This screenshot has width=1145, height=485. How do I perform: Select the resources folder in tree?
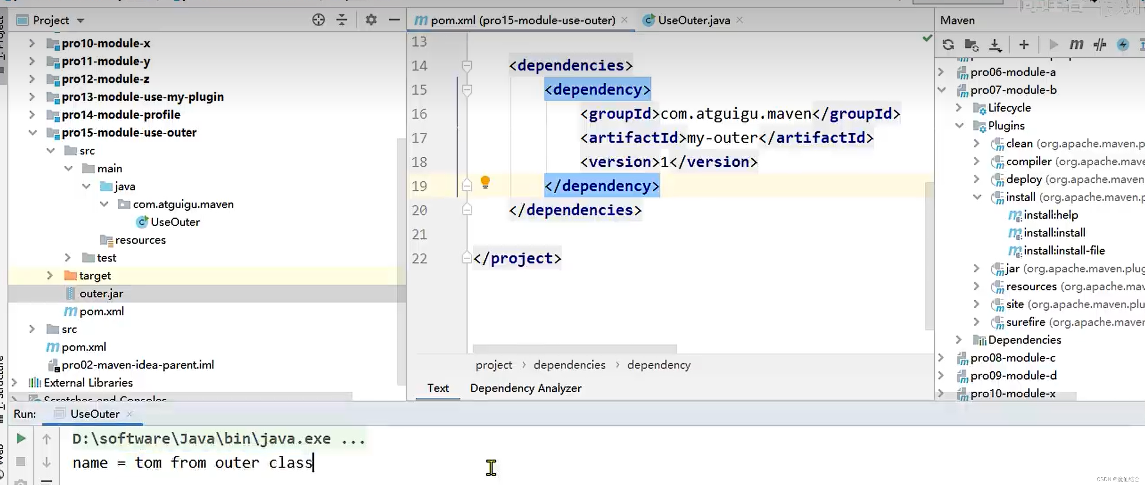point(133,240)
